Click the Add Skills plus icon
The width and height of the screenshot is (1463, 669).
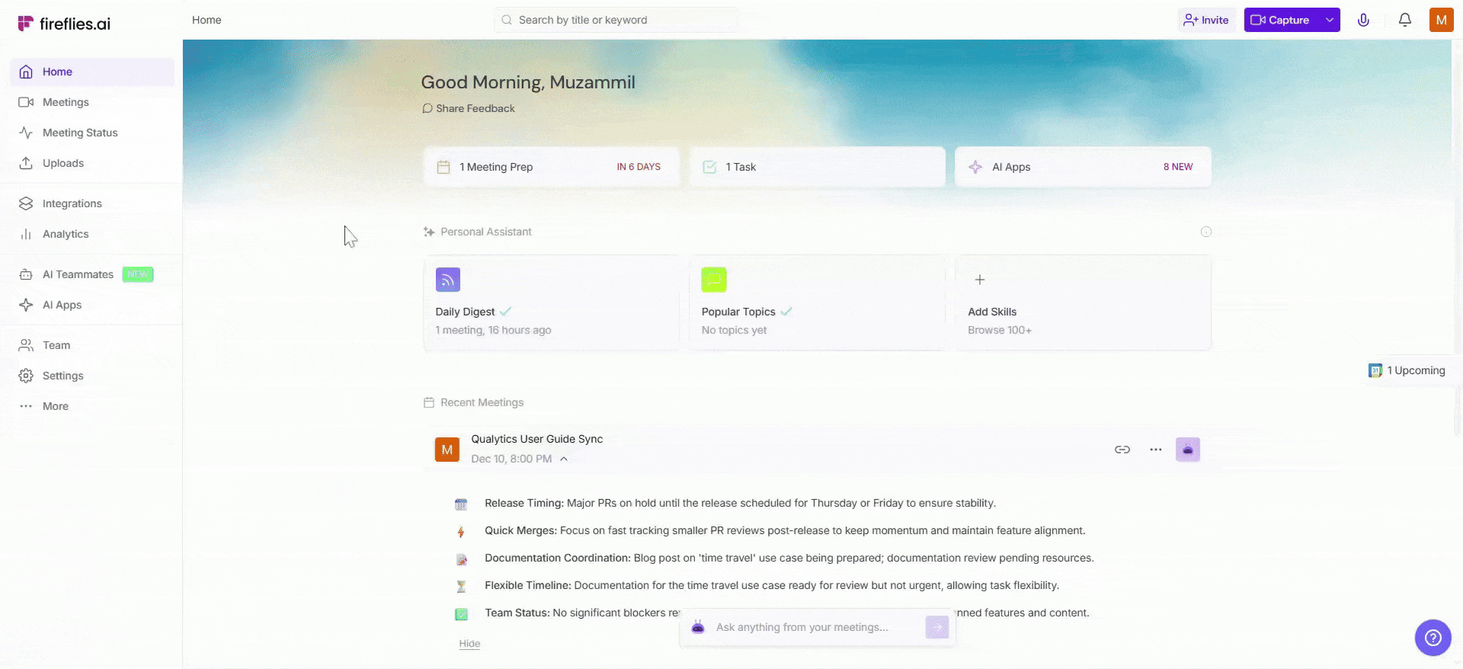(x=980, y=280)
